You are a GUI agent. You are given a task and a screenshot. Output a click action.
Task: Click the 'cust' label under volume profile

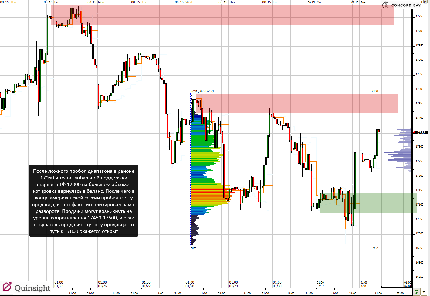pos(193,248)
